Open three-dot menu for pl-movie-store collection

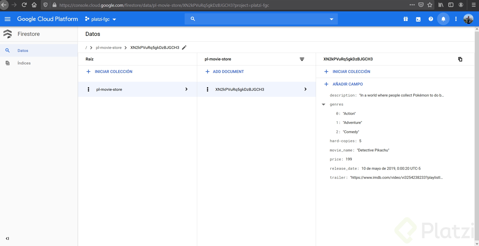(88, 89)
